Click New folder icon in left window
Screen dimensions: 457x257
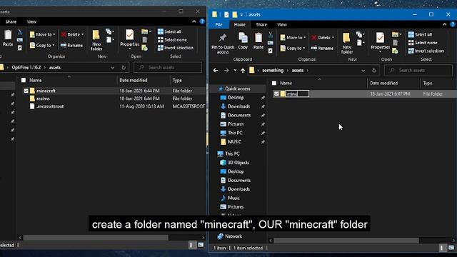[96, 40]
